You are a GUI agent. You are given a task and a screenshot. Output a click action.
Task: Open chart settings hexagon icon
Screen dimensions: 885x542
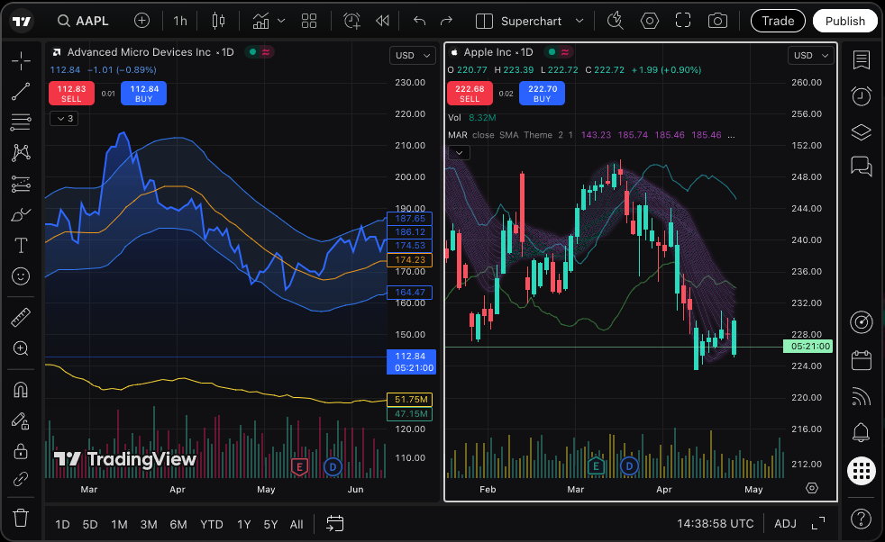click(649, 21)
